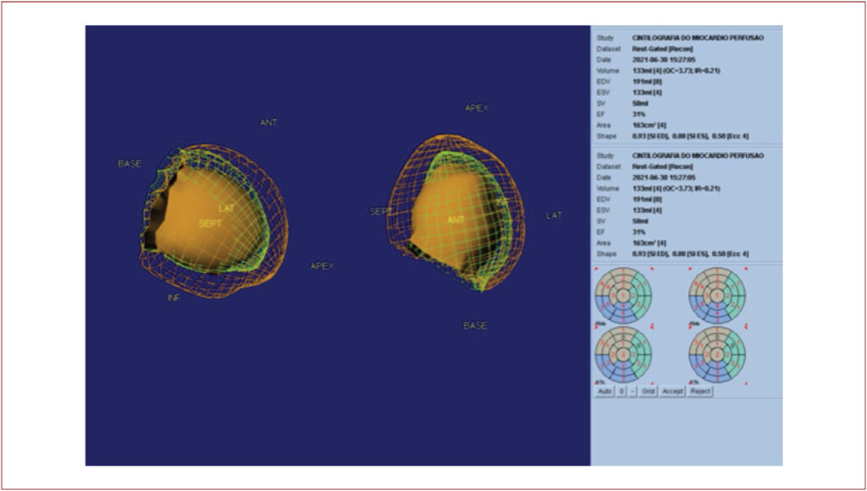
Task: Click the ANT label above the left heart
Action: click(268, 123)
